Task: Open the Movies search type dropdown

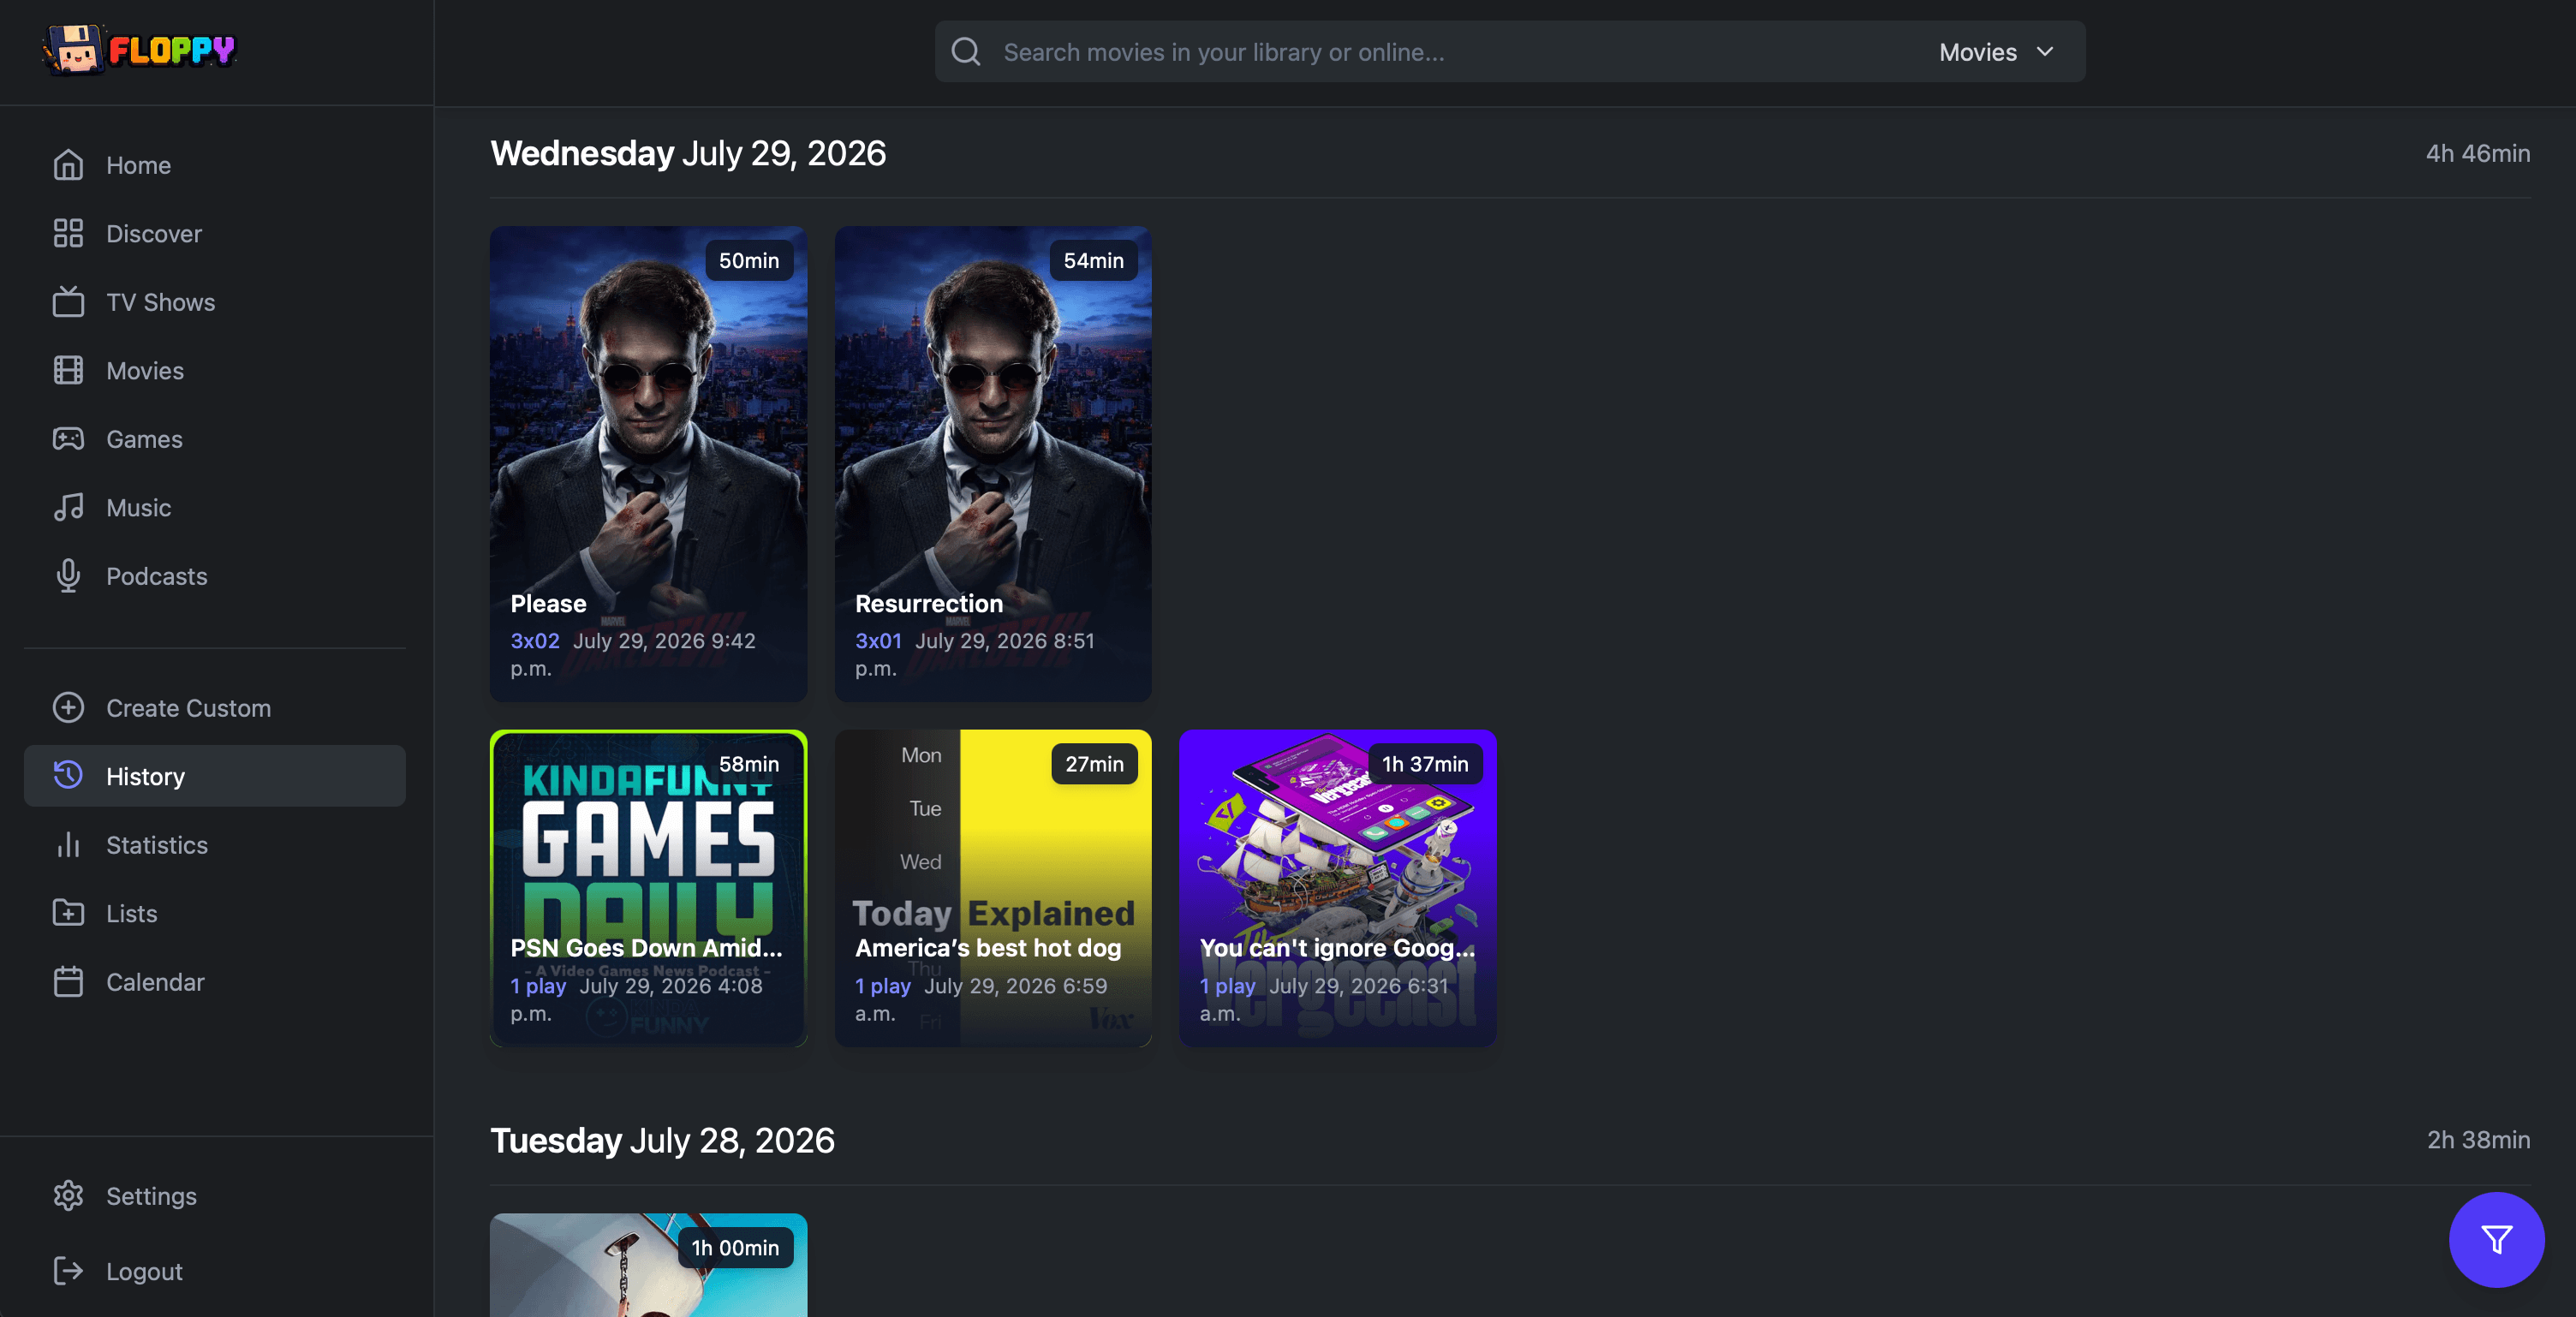Action: 1997,52
